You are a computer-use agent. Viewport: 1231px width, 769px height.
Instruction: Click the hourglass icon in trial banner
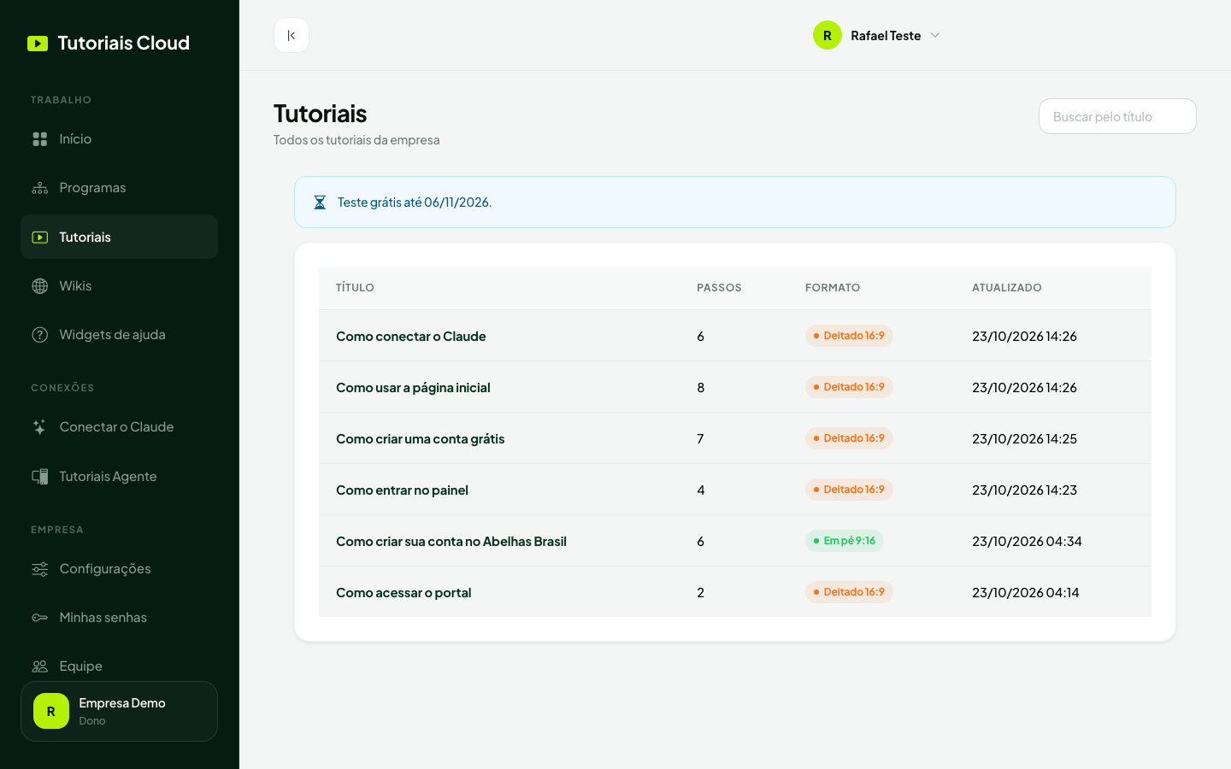(320, 203)
